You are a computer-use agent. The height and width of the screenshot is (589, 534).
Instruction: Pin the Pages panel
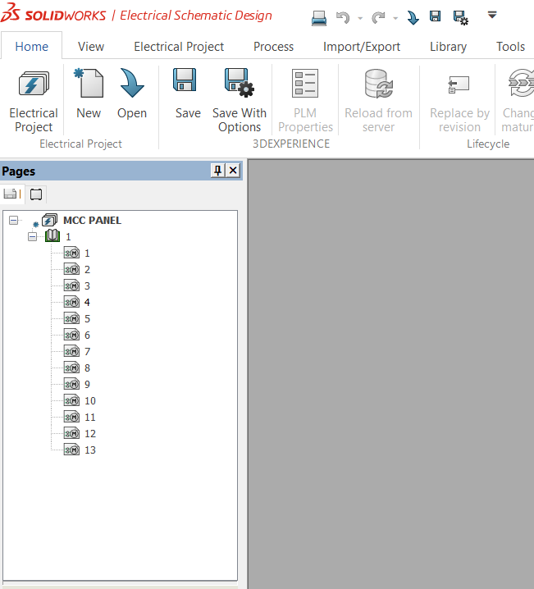218,171
